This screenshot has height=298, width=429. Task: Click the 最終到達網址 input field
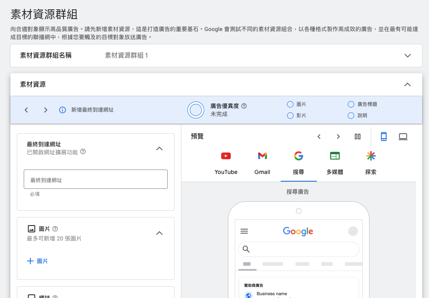(96, 180)
